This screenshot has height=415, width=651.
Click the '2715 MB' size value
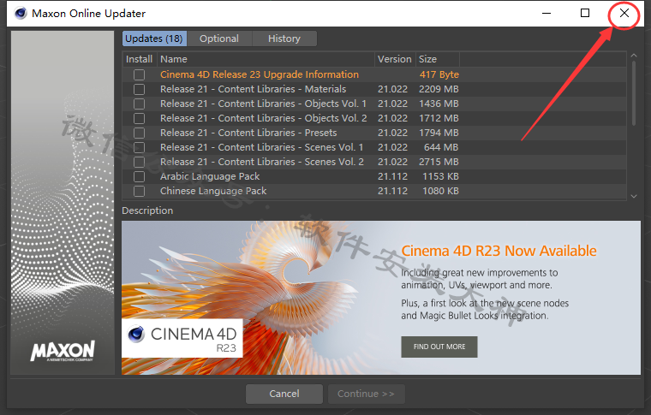(x=439, y=162)
